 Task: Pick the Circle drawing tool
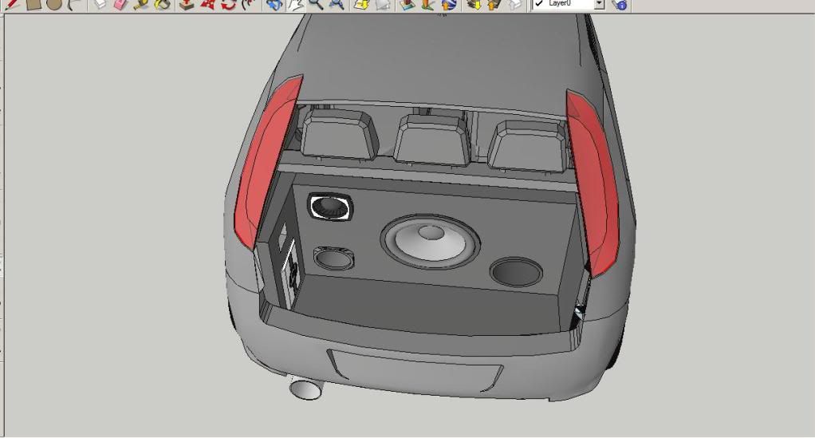(x=54, y=4)
